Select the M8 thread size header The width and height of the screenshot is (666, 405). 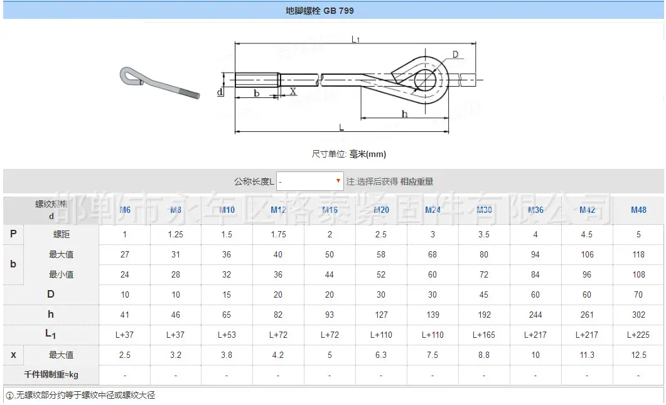pyautogui.click(x=176, y=210)
